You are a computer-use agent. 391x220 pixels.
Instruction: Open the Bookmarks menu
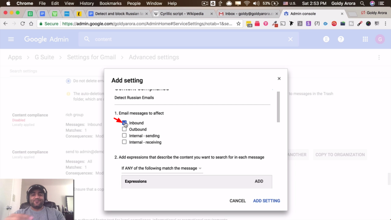110,3
